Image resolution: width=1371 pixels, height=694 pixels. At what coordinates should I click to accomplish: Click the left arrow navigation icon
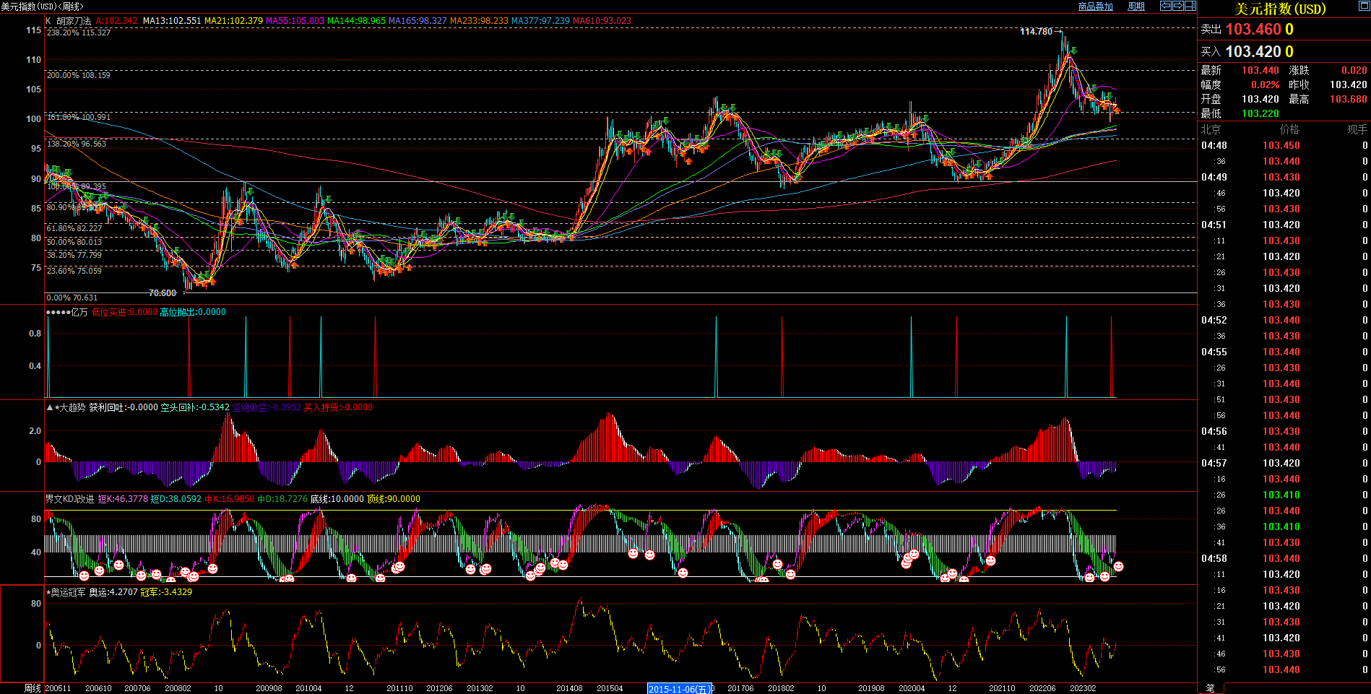tap(1166, 6)
